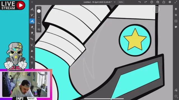Open the Precision grid panel icon
The height and width of the screenshot is (100, 179).
176,21
